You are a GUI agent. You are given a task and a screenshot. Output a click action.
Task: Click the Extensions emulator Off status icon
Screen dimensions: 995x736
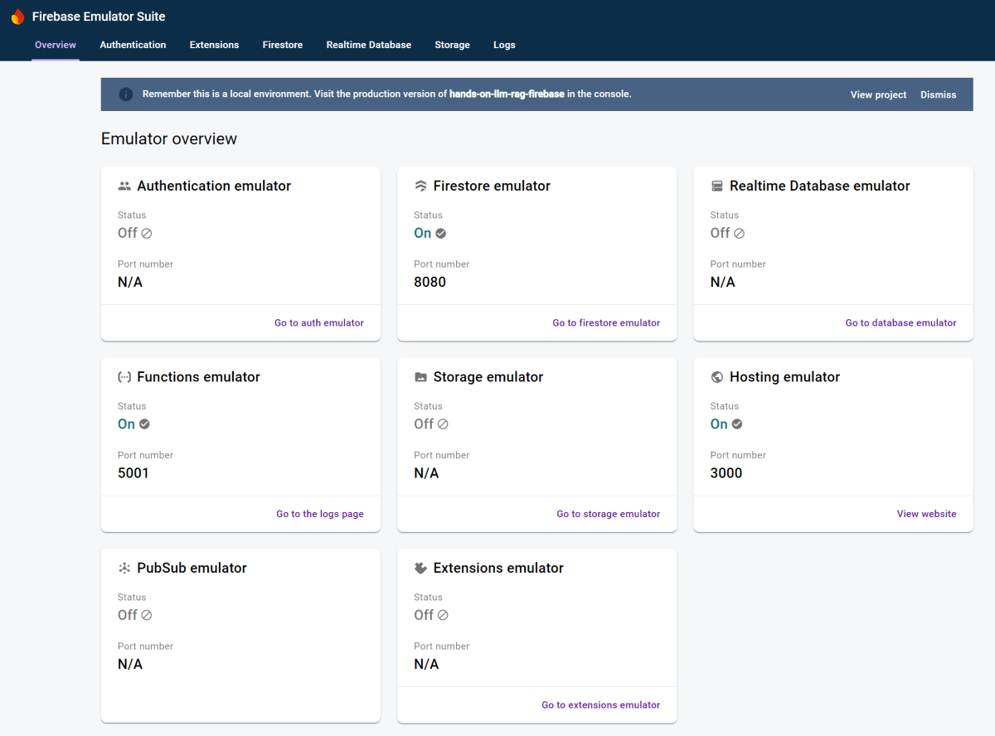click(443, 616)
